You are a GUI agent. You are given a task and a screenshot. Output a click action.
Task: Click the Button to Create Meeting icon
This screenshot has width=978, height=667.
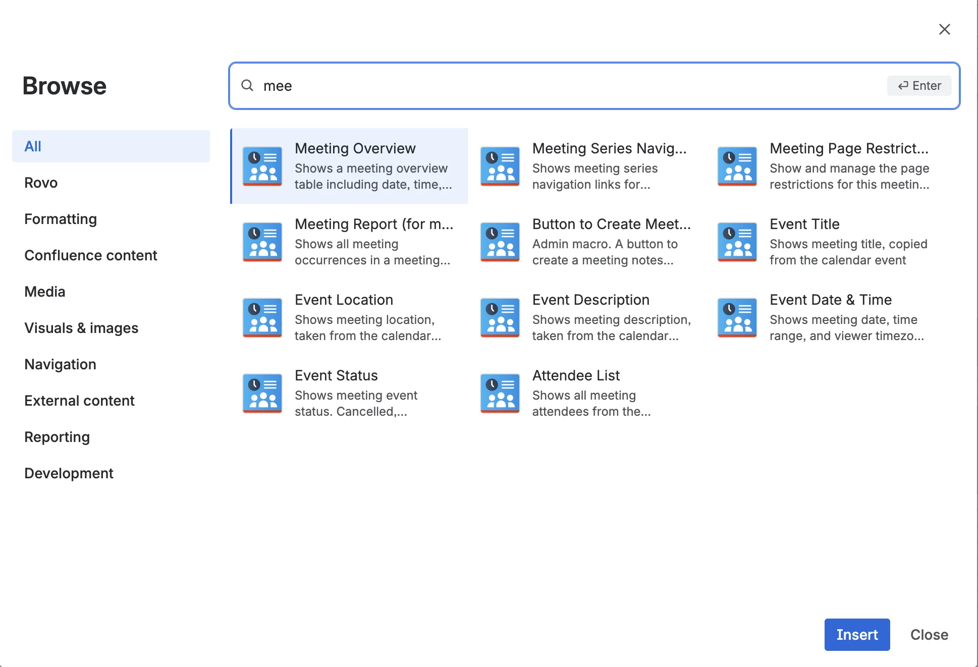[x=500, y=242]
